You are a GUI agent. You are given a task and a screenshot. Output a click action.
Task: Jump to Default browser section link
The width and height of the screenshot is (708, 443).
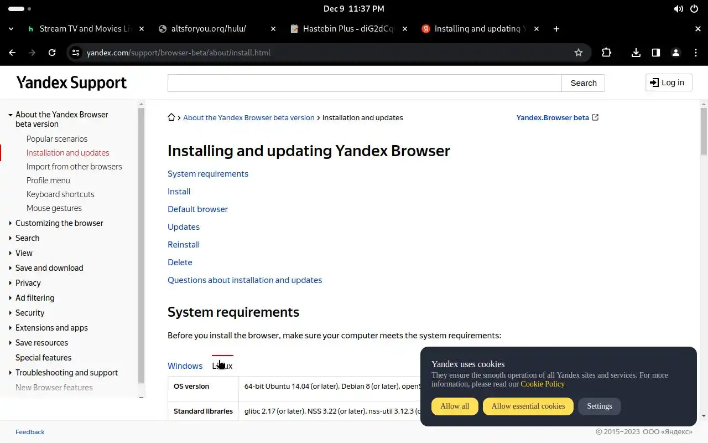point(198,209)
